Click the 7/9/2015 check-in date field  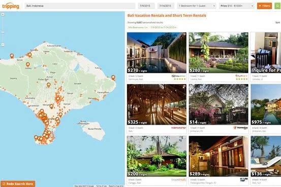click(x=146, y=6)
